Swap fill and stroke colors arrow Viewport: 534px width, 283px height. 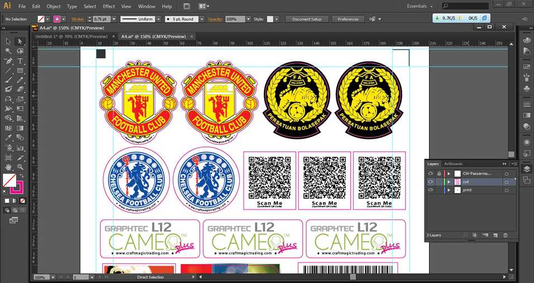[21, 175]
